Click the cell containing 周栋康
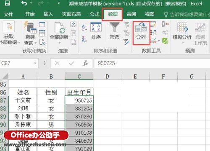Image resolution: width=210 pixels, height=151 pixels. coord(23,124)
